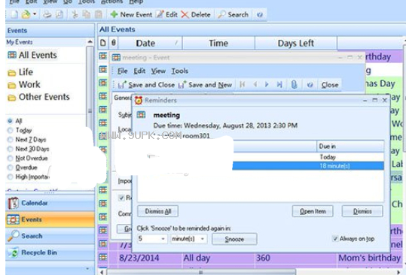Collapse the My Events section arrow
The height and width of the screenshot is (275, 406).
coord(90,41)
